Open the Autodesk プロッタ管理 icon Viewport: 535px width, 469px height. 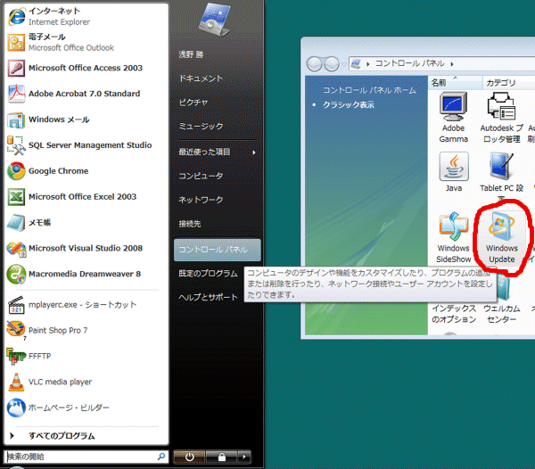501,118
